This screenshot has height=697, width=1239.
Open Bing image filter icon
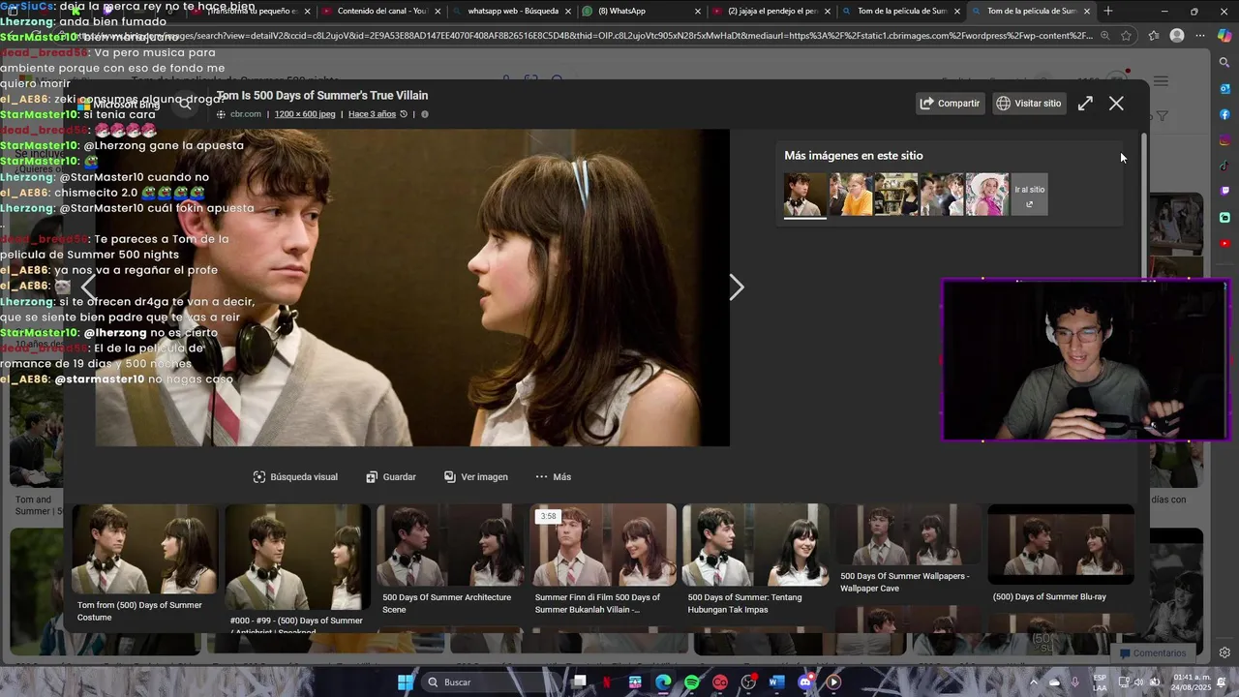(x=1163, y=116)
